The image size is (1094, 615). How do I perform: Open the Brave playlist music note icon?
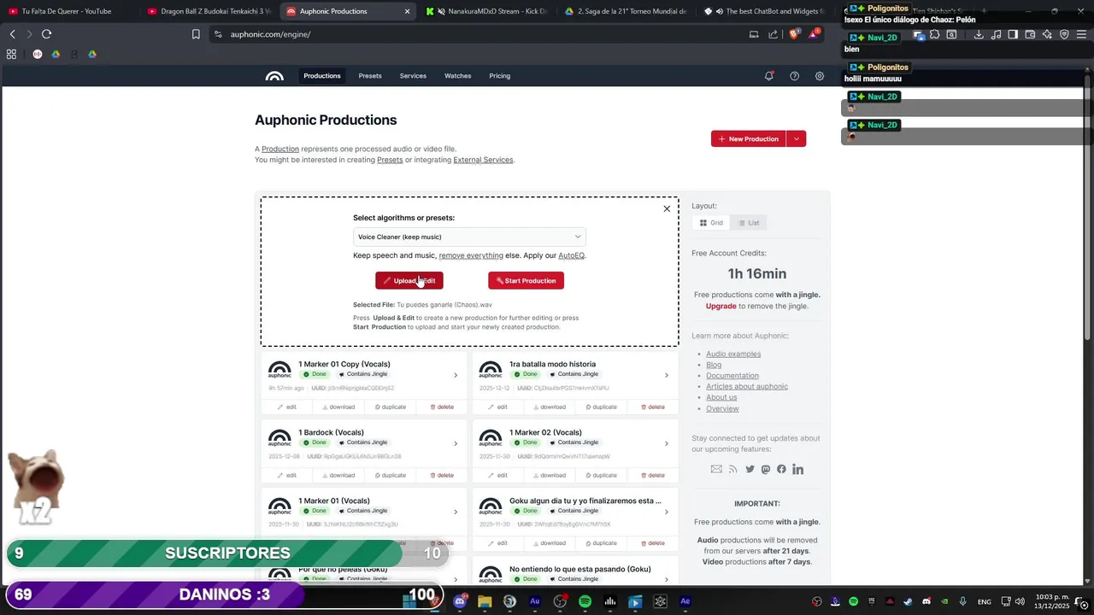pos(996,34)
